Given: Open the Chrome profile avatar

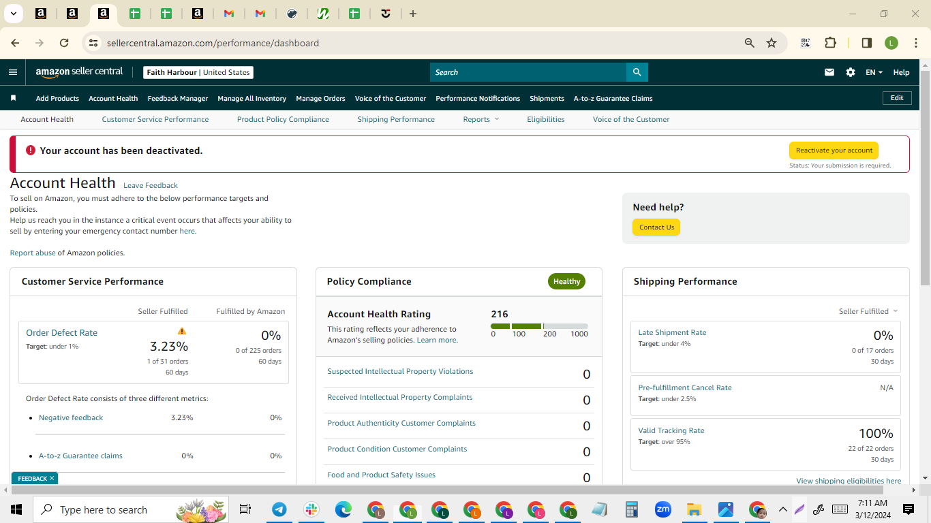Looking at the screenshot, I should point(891,43).
